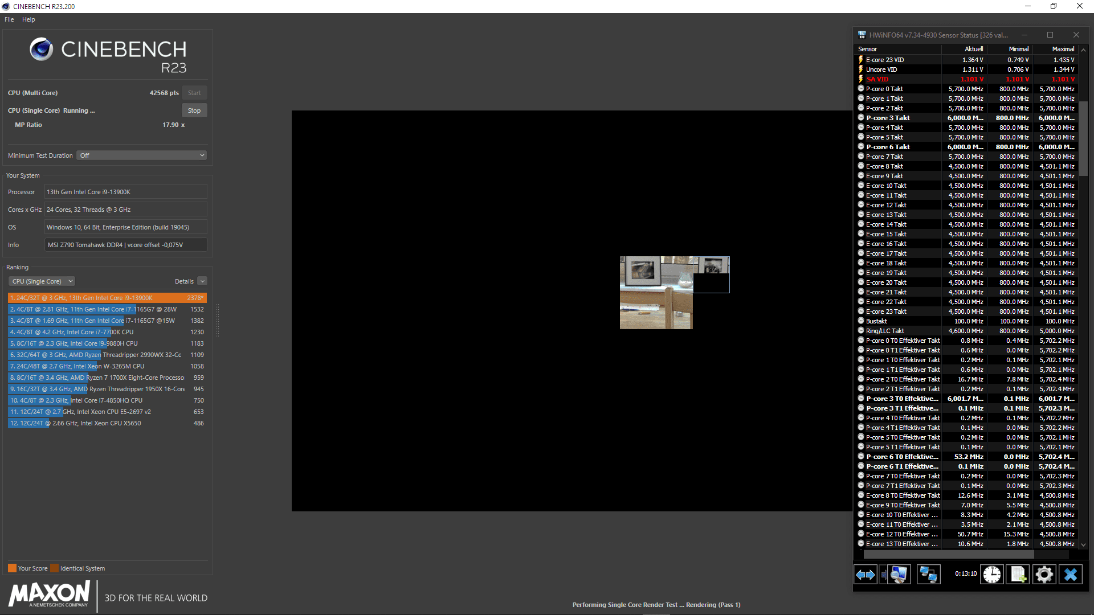This screenshot has height=615, width=1094.
Task: Click the disabled Start multi core button
Action: 194,93
